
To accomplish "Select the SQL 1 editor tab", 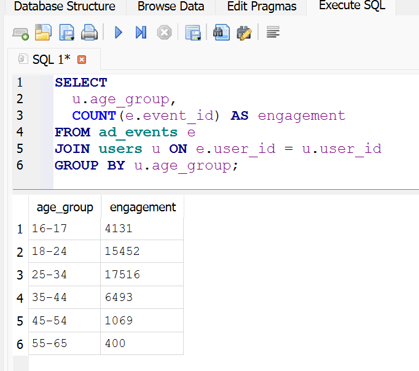I will [x=50, y=60].
